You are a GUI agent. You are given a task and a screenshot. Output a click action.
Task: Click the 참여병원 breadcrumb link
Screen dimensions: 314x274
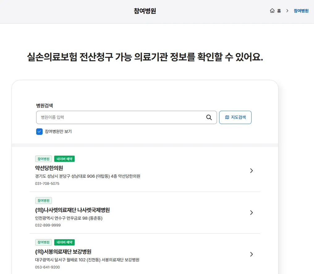click(x=301, y=10)
